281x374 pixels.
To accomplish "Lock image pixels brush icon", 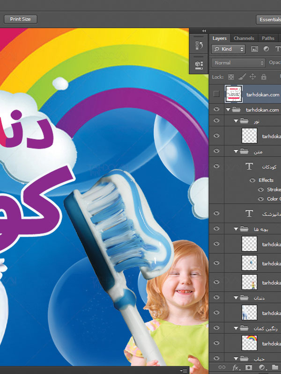I will [242, 77].
